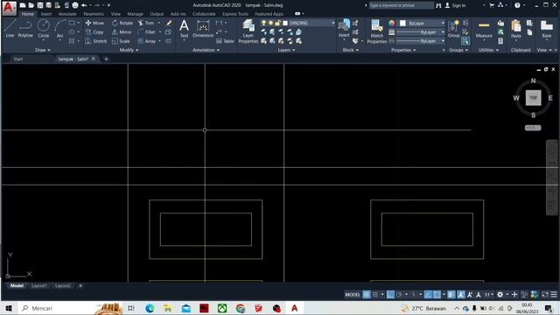Click the keyword search input field
Image resolution: width=560 pixels, height=315 pixels.
point(402,5)
